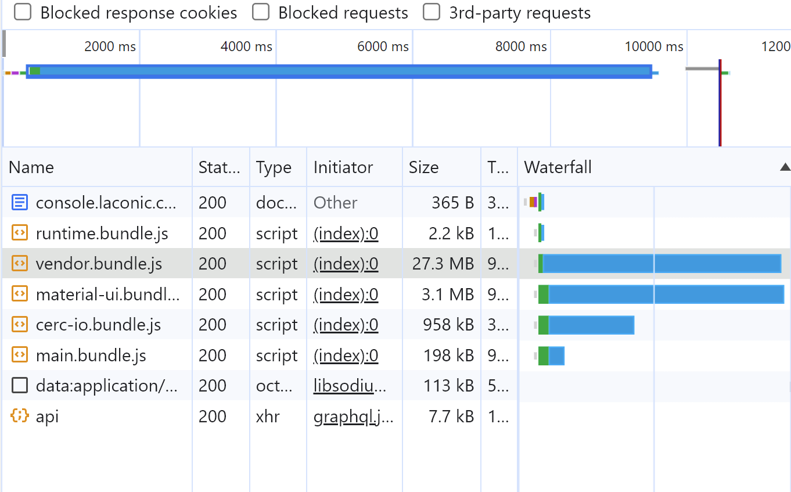Click script icon beside main.bundle.js
791x492 pixels.
(20, 355)
